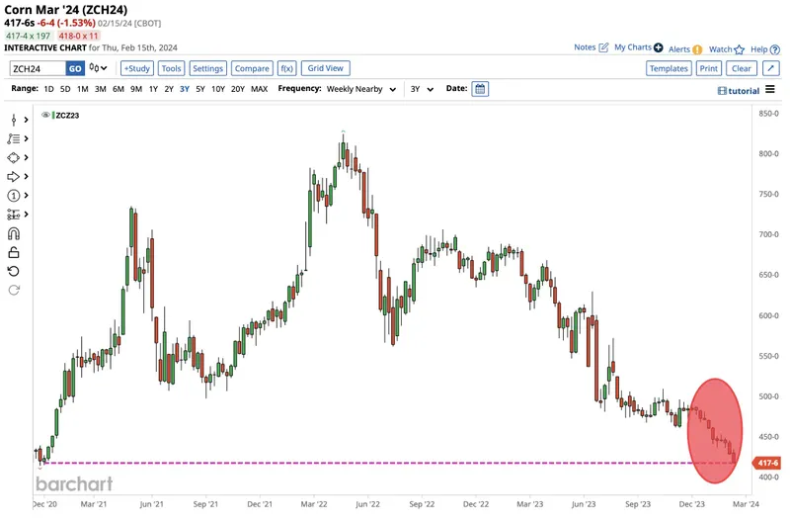The height and width of the screenshot is (522, 790).
Task: Open the date picker calendar icon
Action: (480, 89)
